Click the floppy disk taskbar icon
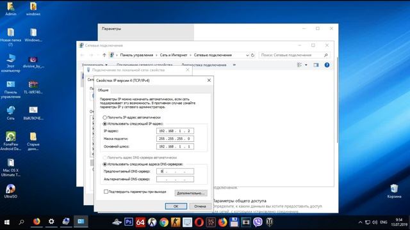The width and height of the screenshot is (410, 230). pyautogui.click(x=234, y=222)
